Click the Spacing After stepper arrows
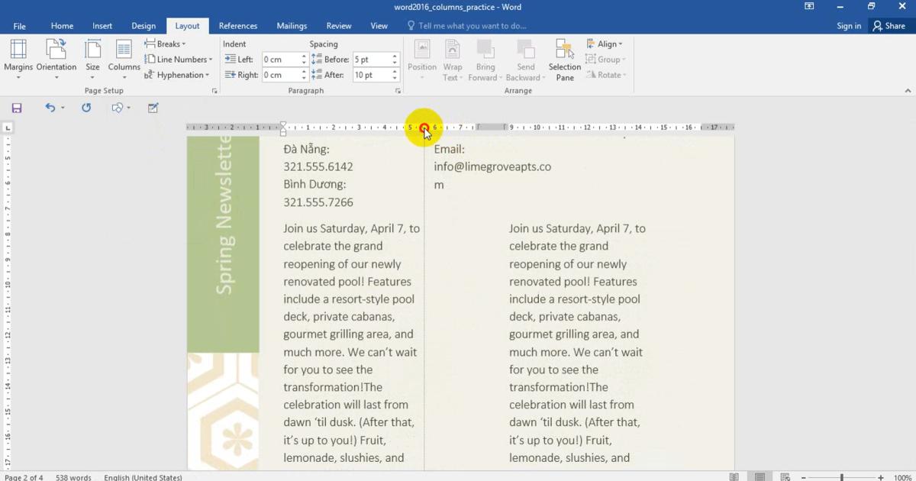Viewport: 916px width, 481px height. click(x=395, y=75)
